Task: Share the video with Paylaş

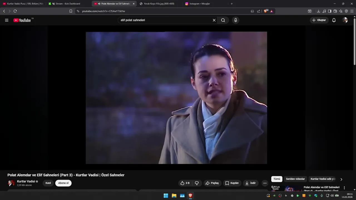Action: (x=212, y=183)
